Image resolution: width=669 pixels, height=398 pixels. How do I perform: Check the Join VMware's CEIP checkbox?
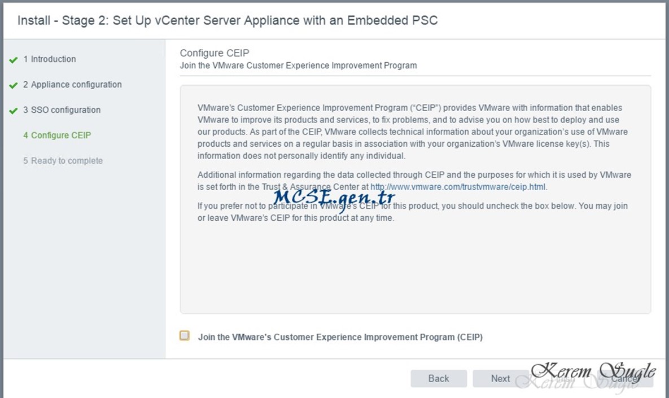184,336
